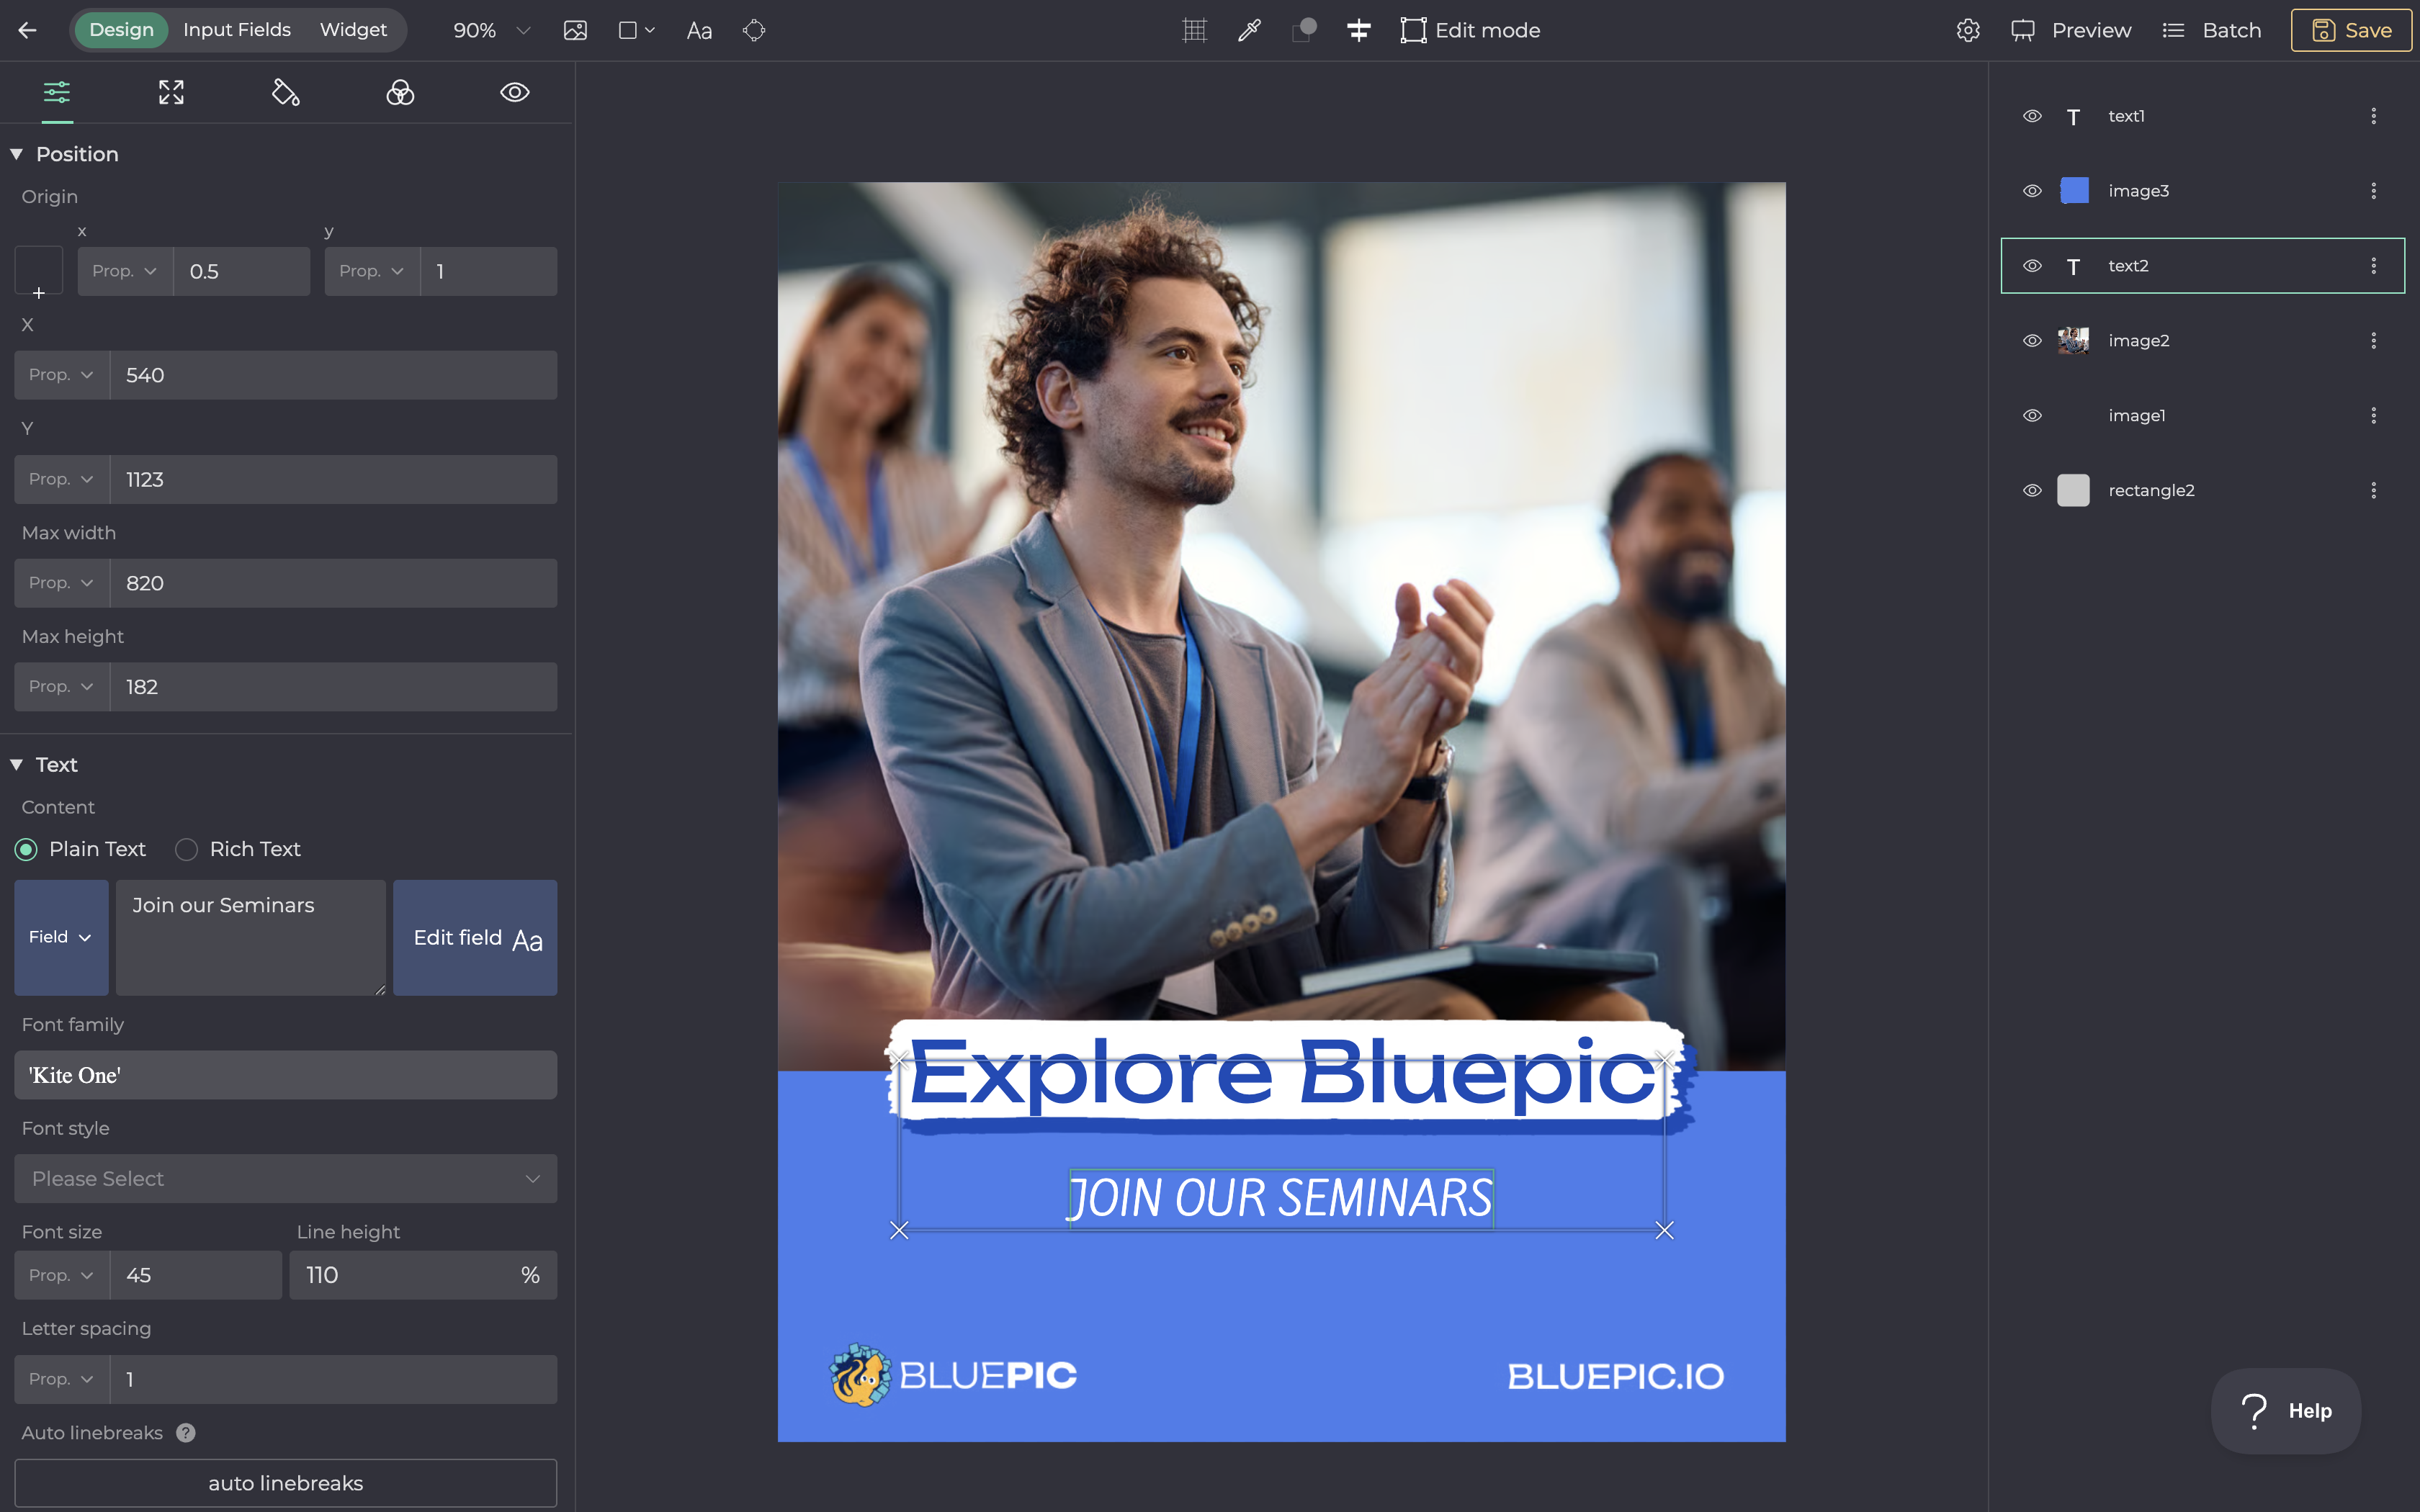This screenshot has width=2420, height=1512.
Task: Open the paint bucket fill tab
Action: 286,93
